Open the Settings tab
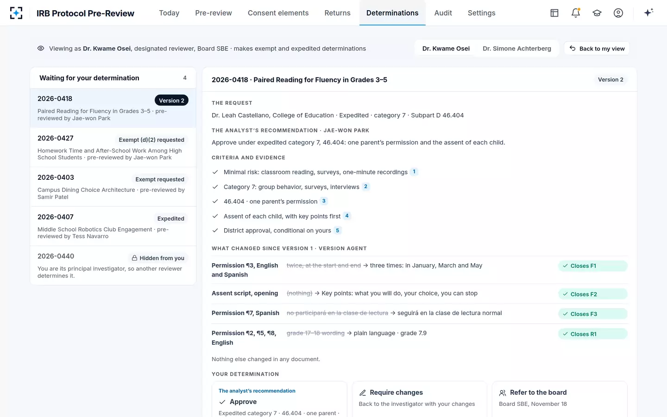Image resolution: width=667 pixels, height=417 pixels. click(481, 13)
